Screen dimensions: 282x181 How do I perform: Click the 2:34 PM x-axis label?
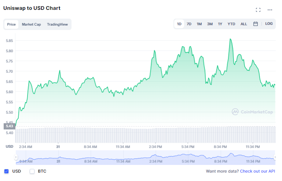[x=155, y=147]
